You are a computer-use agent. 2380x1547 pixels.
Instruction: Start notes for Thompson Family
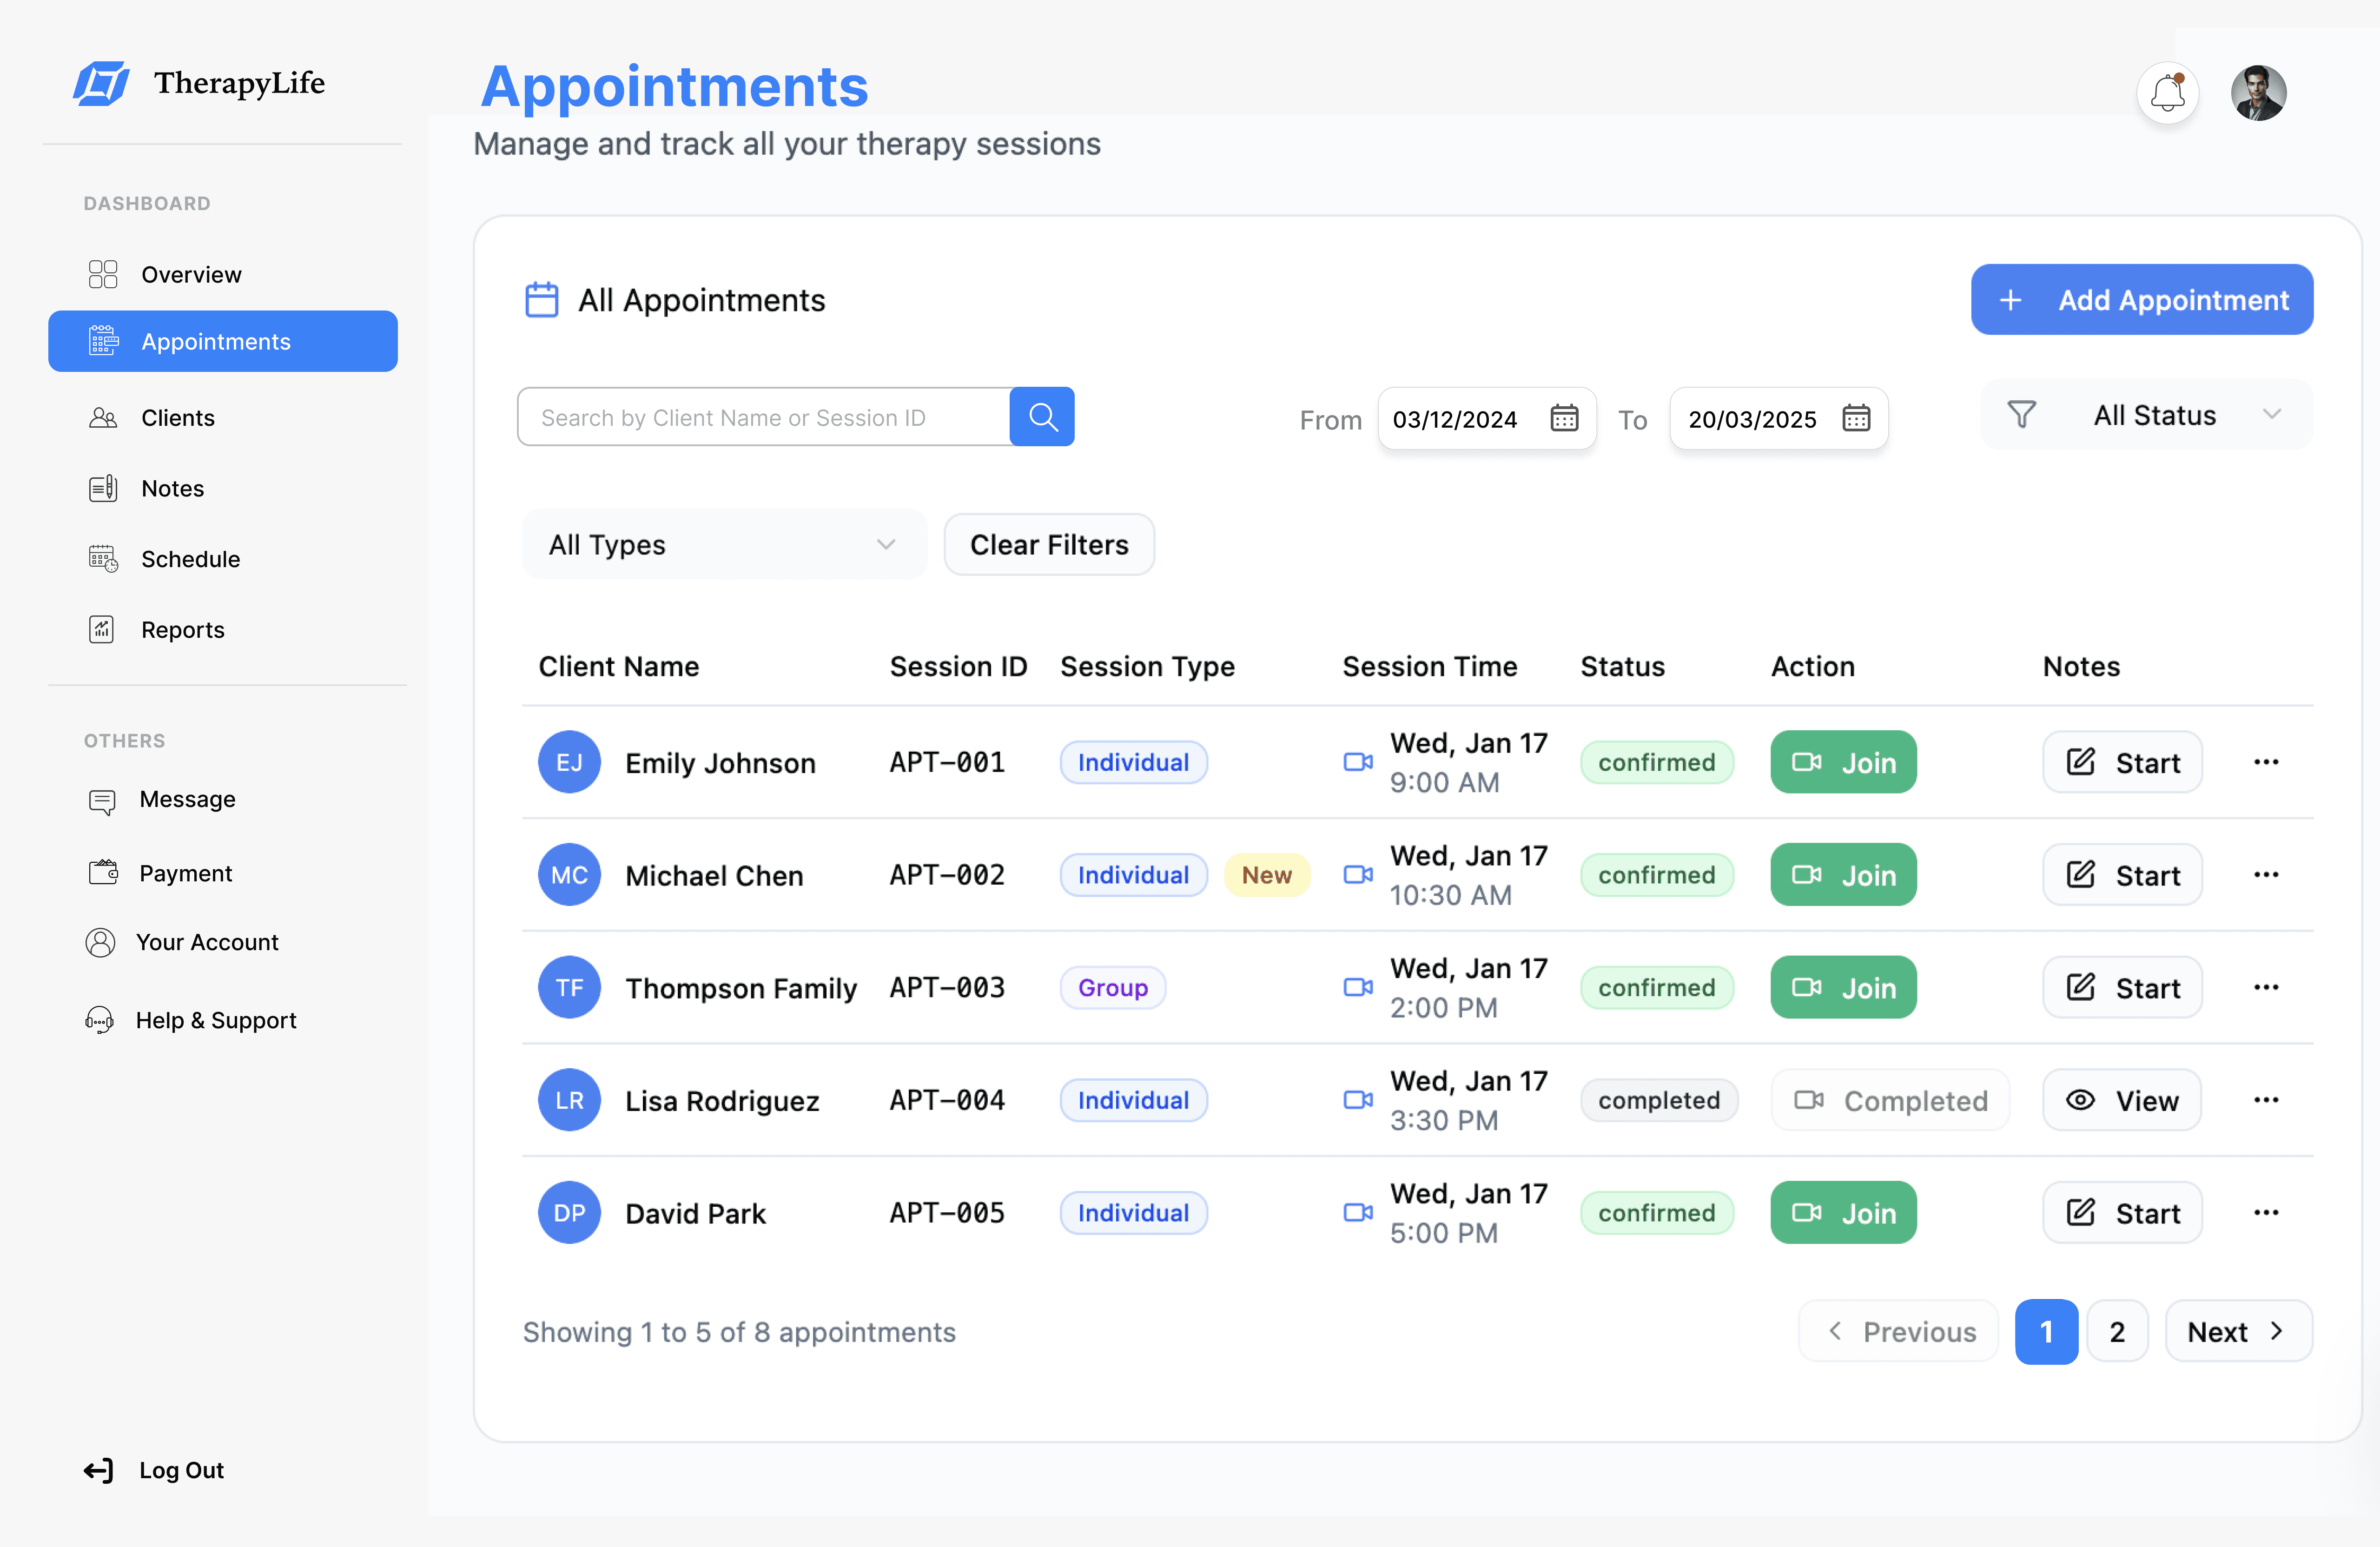[2121, 987]
